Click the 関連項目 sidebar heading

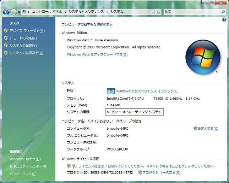(16, 152)
